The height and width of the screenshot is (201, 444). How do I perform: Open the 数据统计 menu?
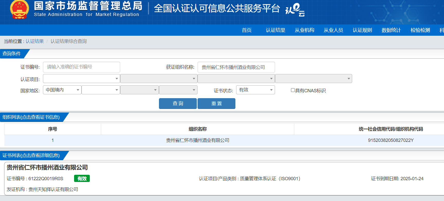coord(391,30)
